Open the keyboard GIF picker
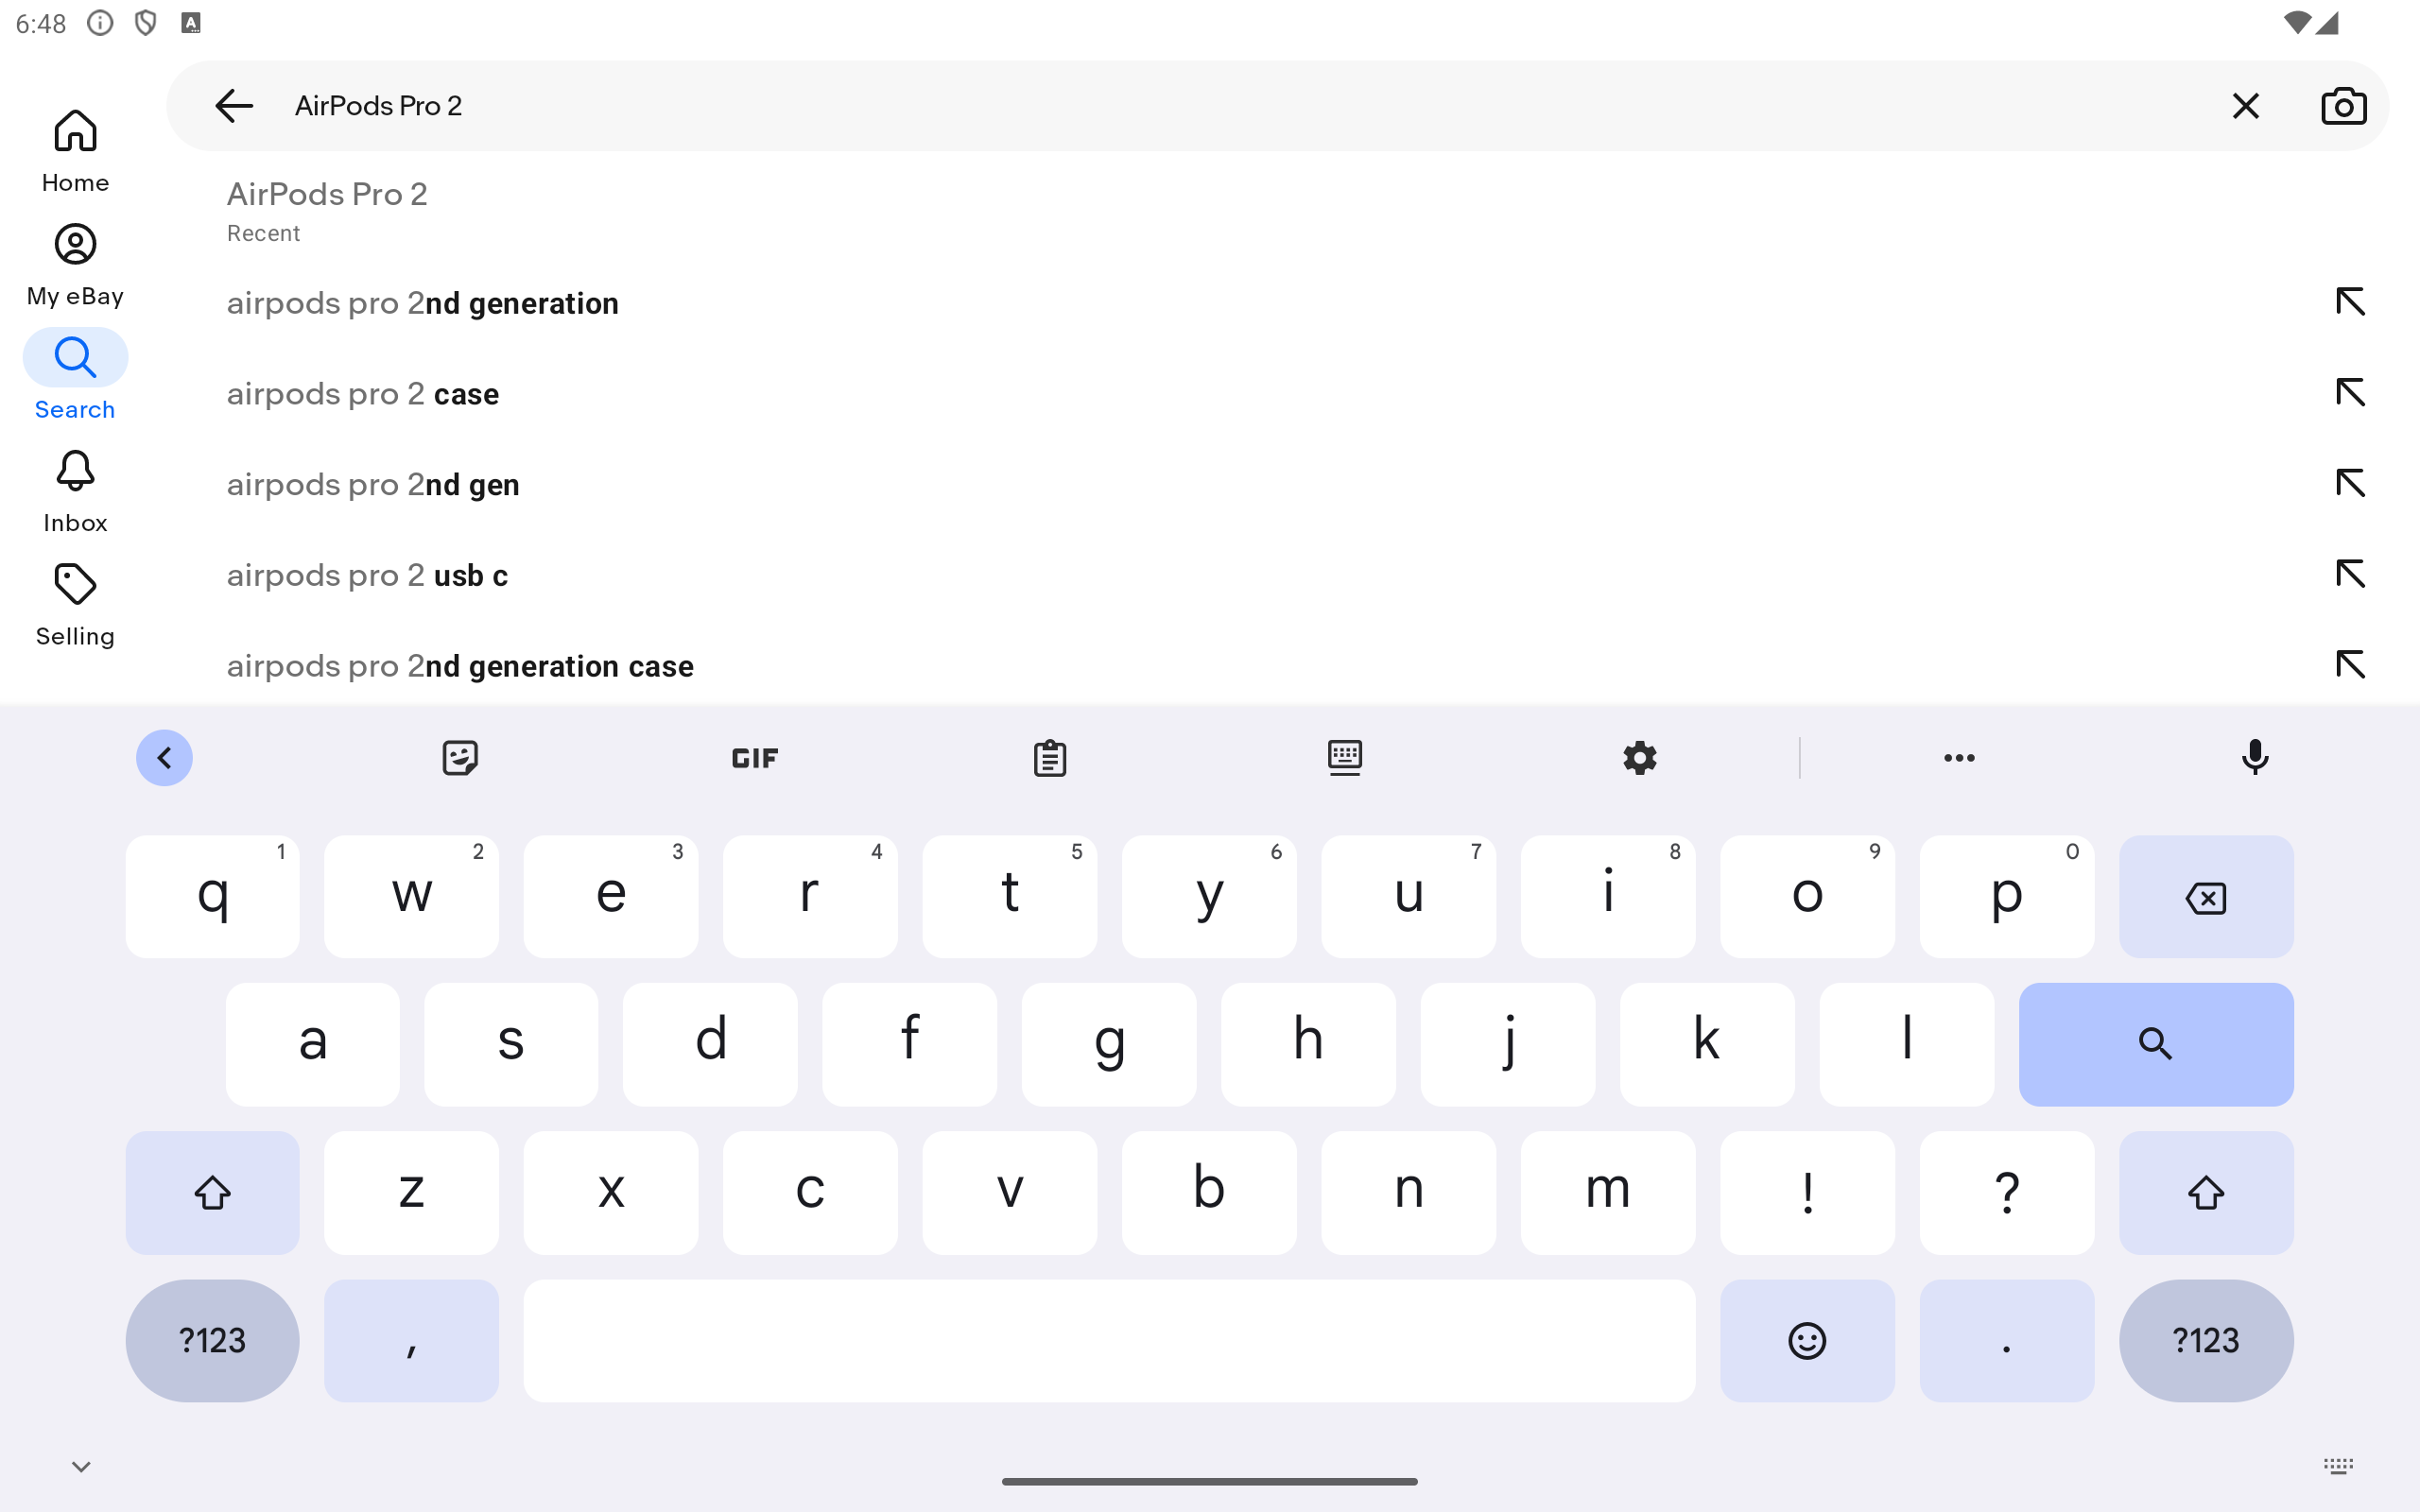Screen dimensions: 2420x1512 click(754, 758)
